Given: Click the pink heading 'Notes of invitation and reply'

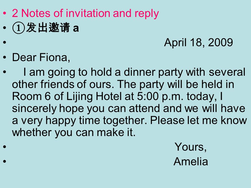Looking at the screenshot, I should 90,14.
